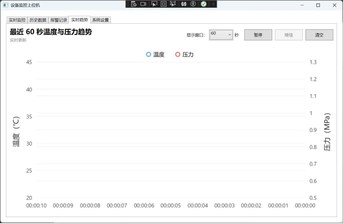Image resolution: width=343 pixels, height=223 pixels.
Task: Open the 显示窗口 seconds combo box
Action: pos(221,35)
